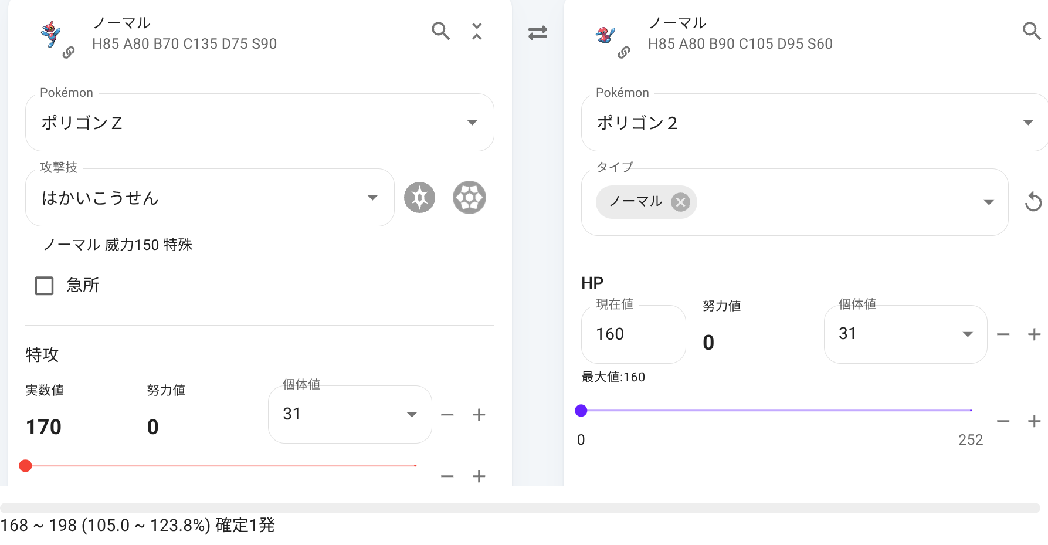Increase 特攻 個体値 with plus button
The height and width of the screenshot is (545, 1048).
pyautogui.click(x=479, y=415)
